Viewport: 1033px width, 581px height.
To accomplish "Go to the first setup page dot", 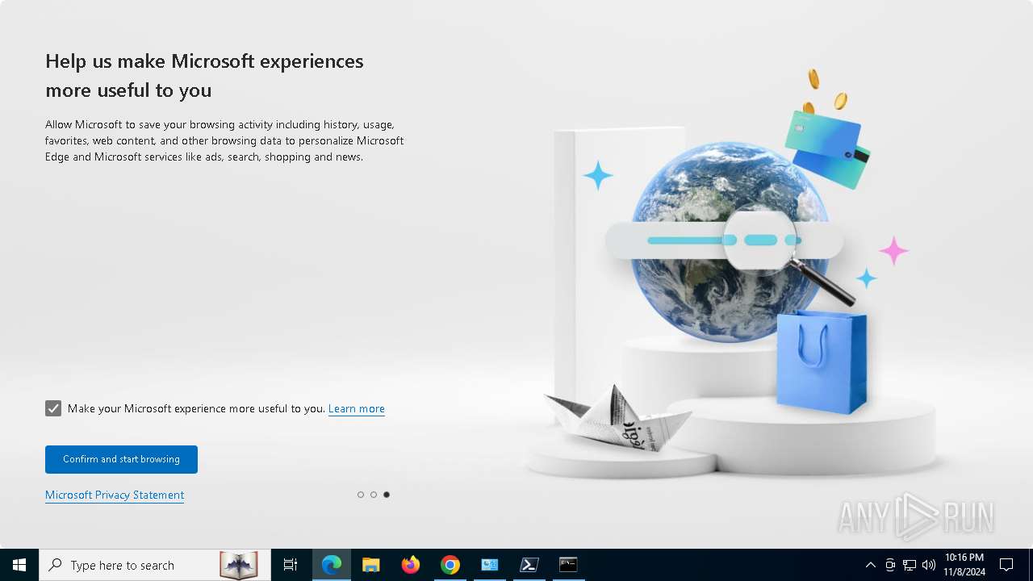I will [361, 495].
